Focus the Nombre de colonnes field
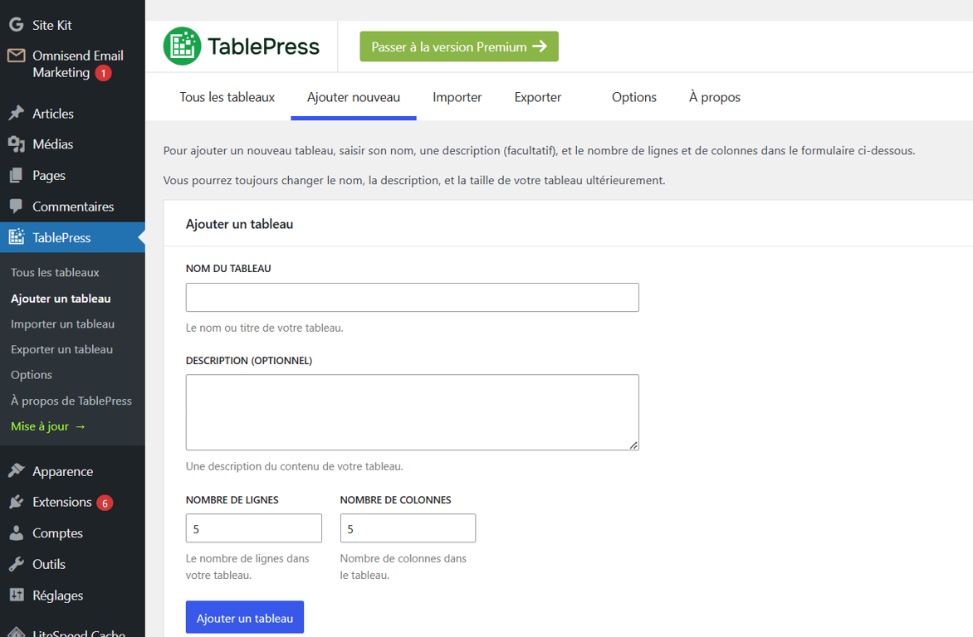The image size is (973, 637). [x=408, y=528]
